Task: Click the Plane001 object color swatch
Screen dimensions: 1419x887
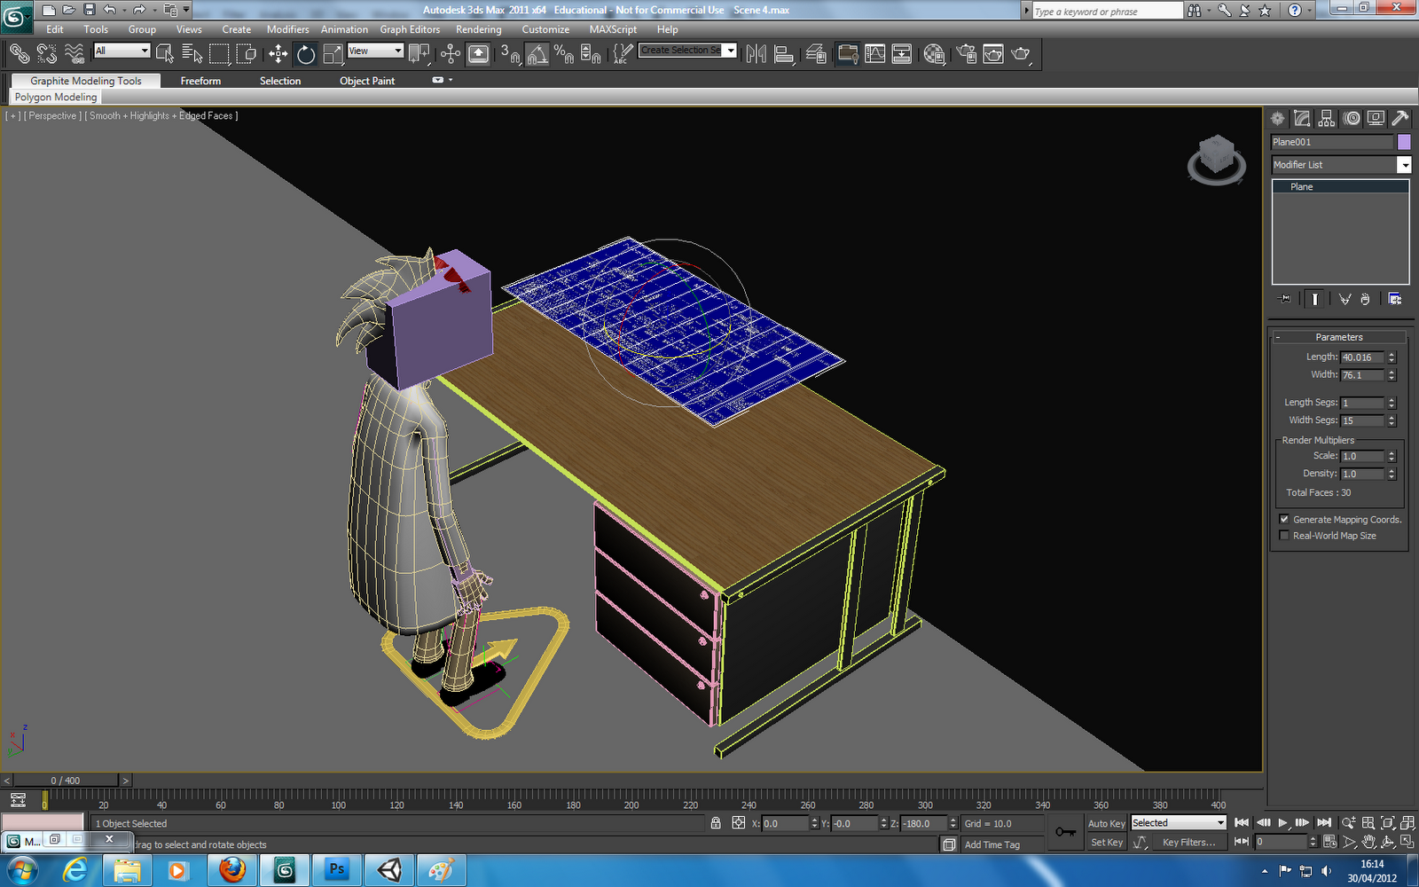Action: pos(1404,141)
